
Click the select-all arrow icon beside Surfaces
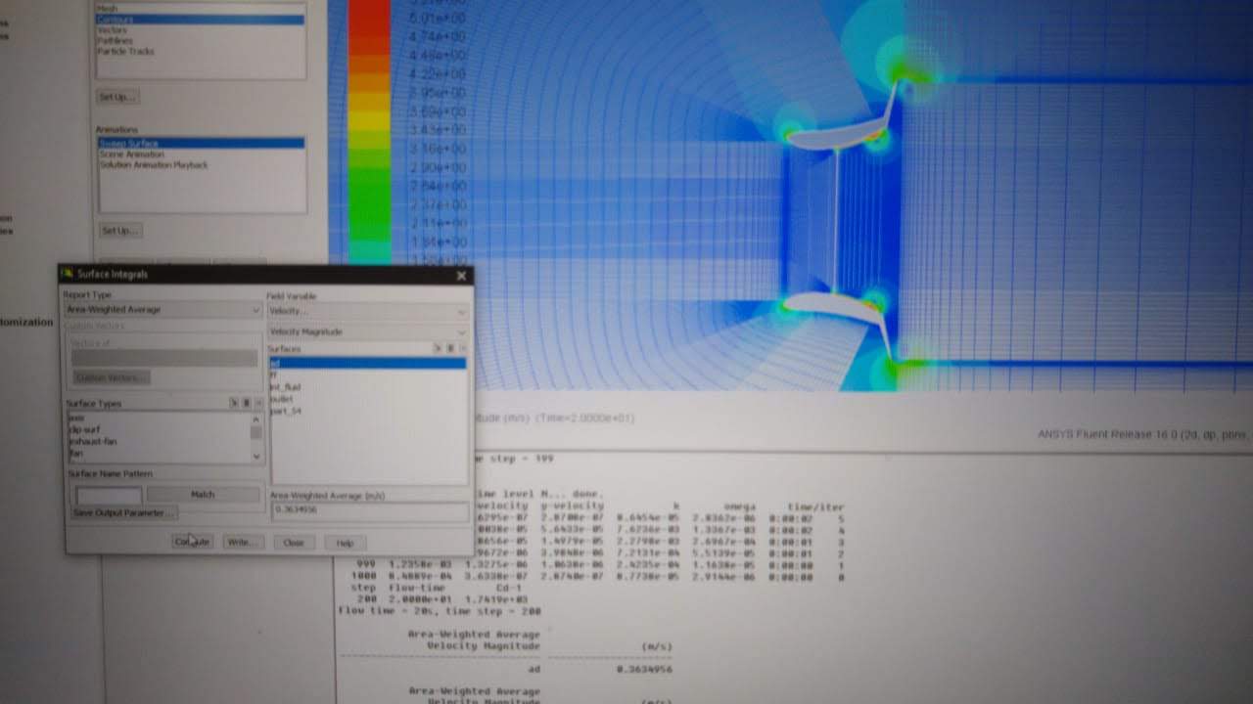(435, 348)
